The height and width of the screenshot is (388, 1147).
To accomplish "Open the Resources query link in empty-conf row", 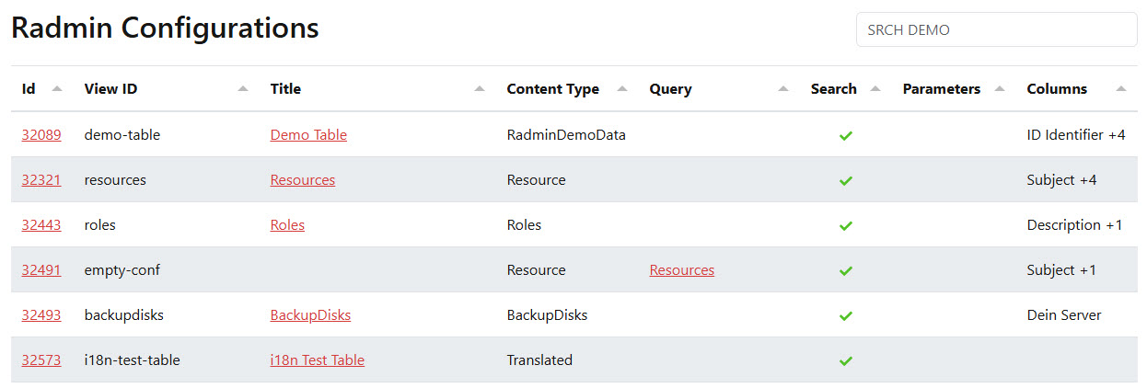I will tap(682, 270).
